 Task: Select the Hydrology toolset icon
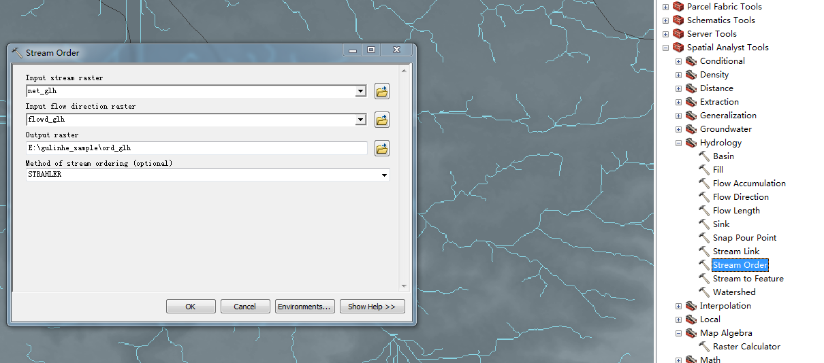pyautogui.click(x=691, y=143)
